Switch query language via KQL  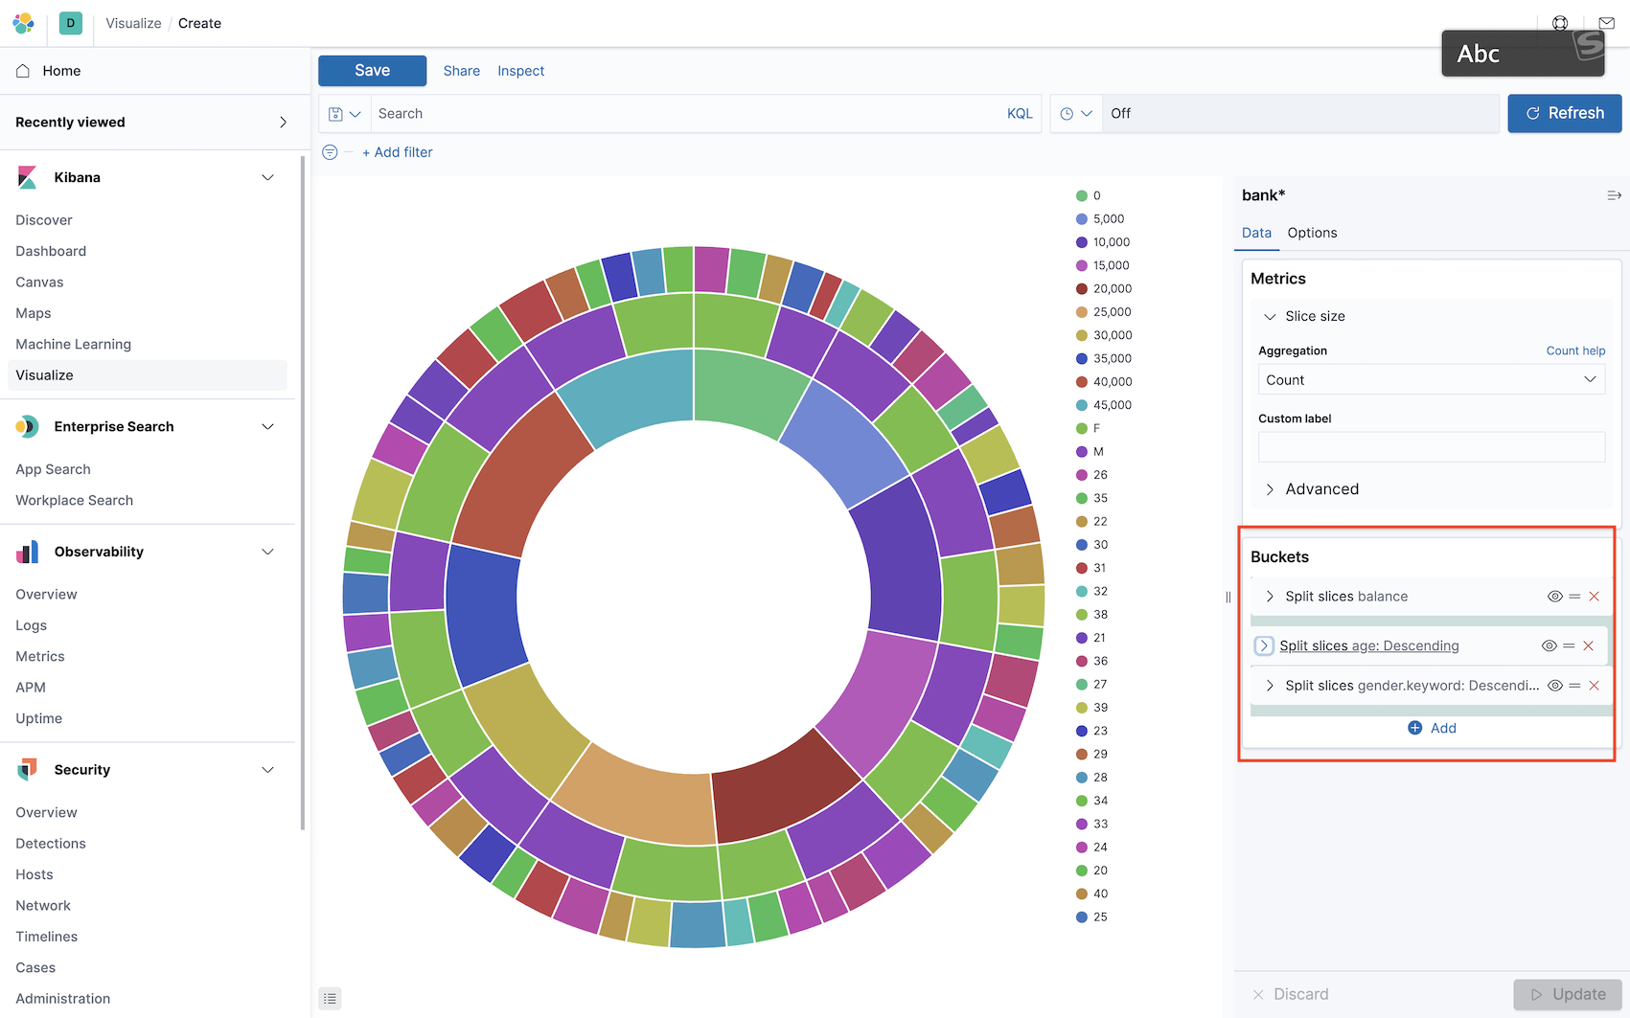[x=1020, y=114]
